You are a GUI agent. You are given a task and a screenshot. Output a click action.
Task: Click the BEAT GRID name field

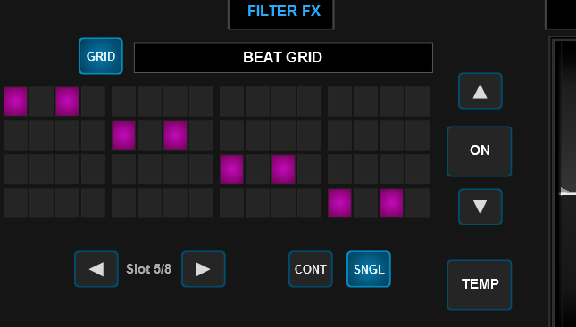tap(283, 58)
